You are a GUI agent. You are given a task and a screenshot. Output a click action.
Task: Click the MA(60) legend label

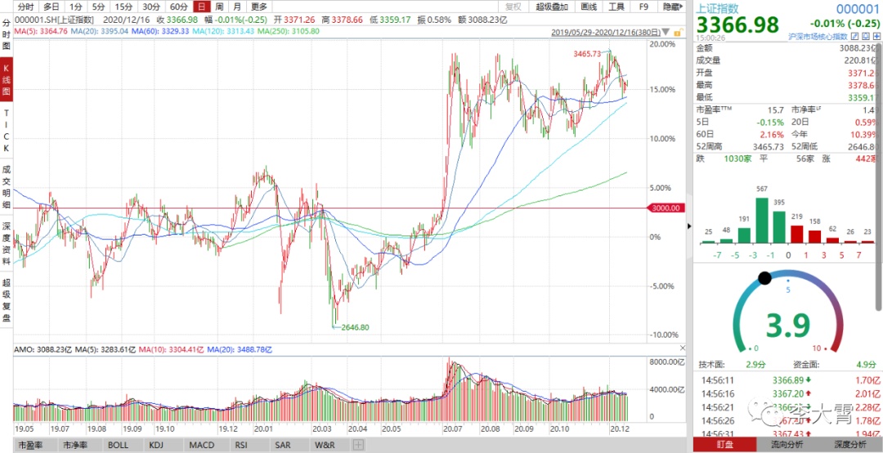[160, 31]
